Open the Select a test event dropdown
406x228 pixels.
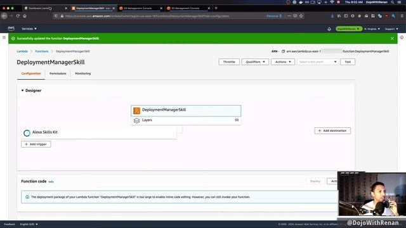pyautogui.click(x=318, y=62)
